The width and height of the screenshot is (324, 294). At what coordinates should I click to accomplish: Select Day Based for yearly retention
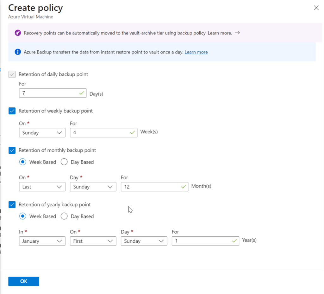click(64, 216)
